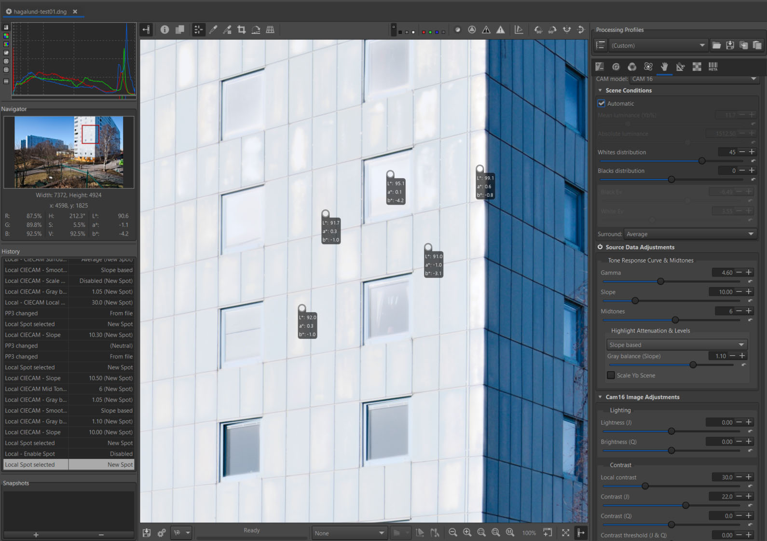Pick the white balance eyedropper tool

click(x=213, y=30)
